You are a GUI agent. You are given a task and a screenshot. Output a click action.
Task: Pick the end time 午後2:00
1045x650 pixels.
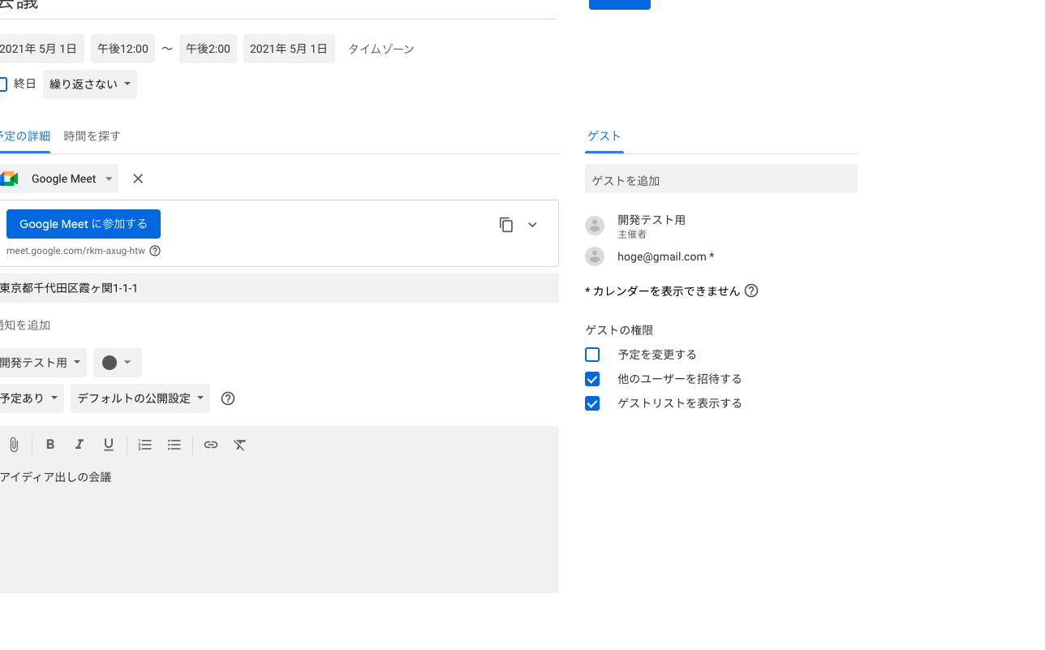pos(208,49)
